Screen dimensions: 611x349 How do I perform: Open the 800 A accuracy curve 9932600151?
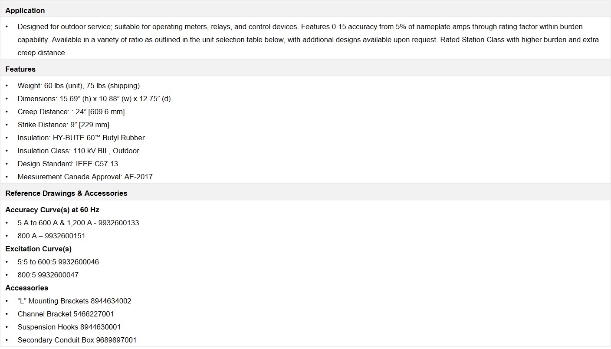coord(51,236)
